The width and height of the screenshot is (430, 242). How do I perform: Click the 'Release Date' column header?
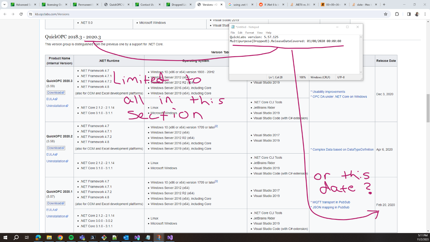point(386,61)
